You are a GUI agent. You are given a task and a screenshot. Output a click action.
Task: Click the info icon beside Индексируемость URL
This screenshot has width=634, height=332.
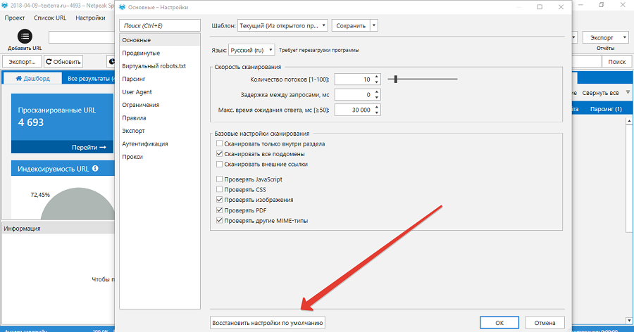click(x=95, y=168)
